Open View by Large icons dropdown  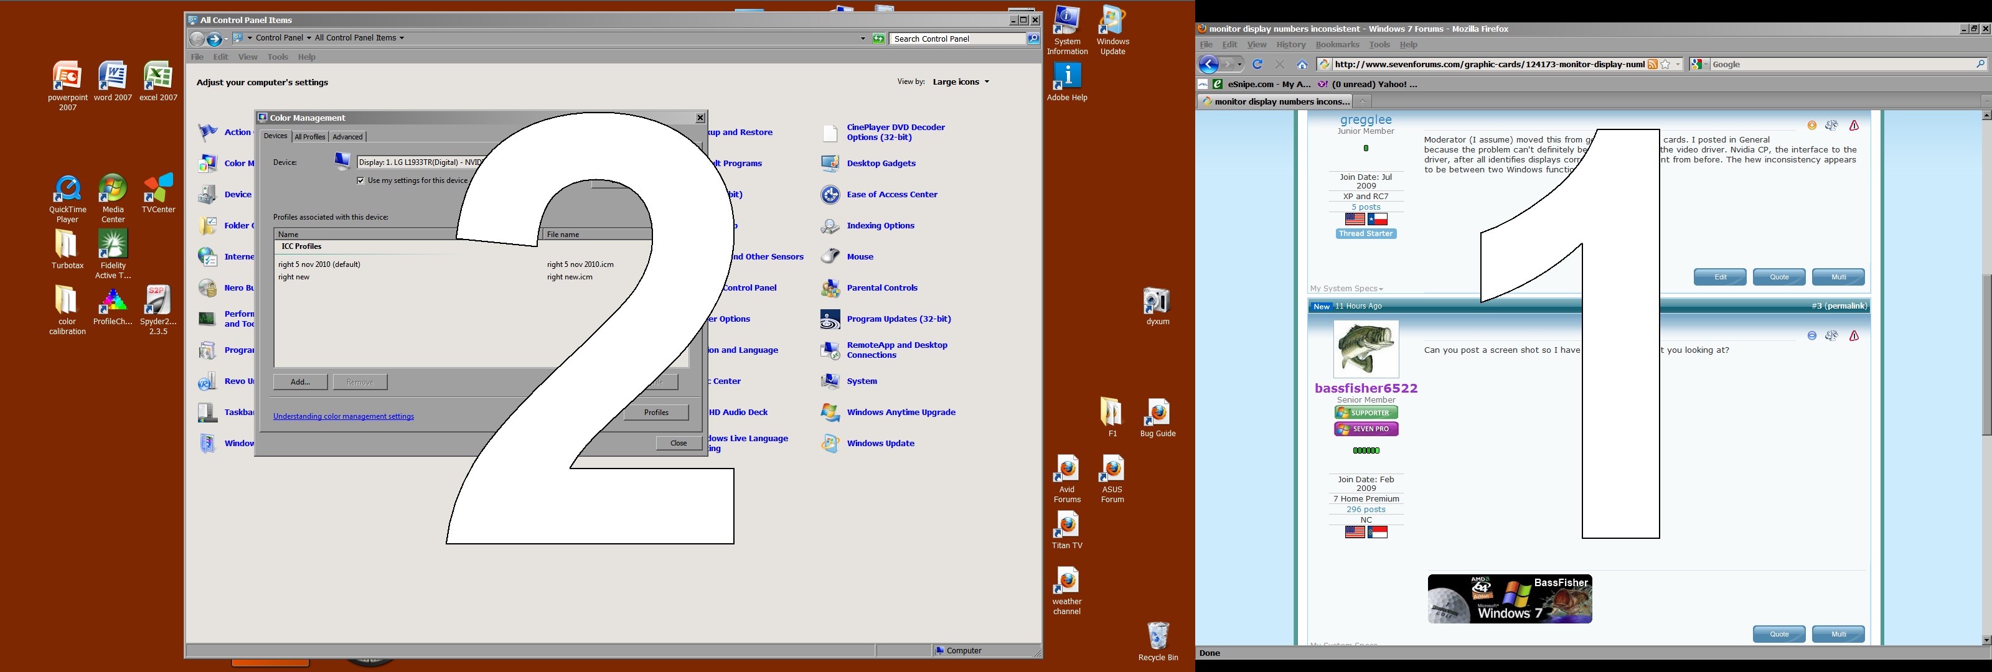tap(961, 81)
